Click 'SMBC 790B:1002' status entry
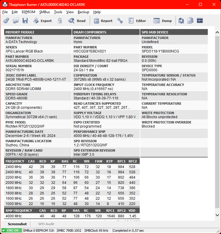221x234 pixels. 69,230
